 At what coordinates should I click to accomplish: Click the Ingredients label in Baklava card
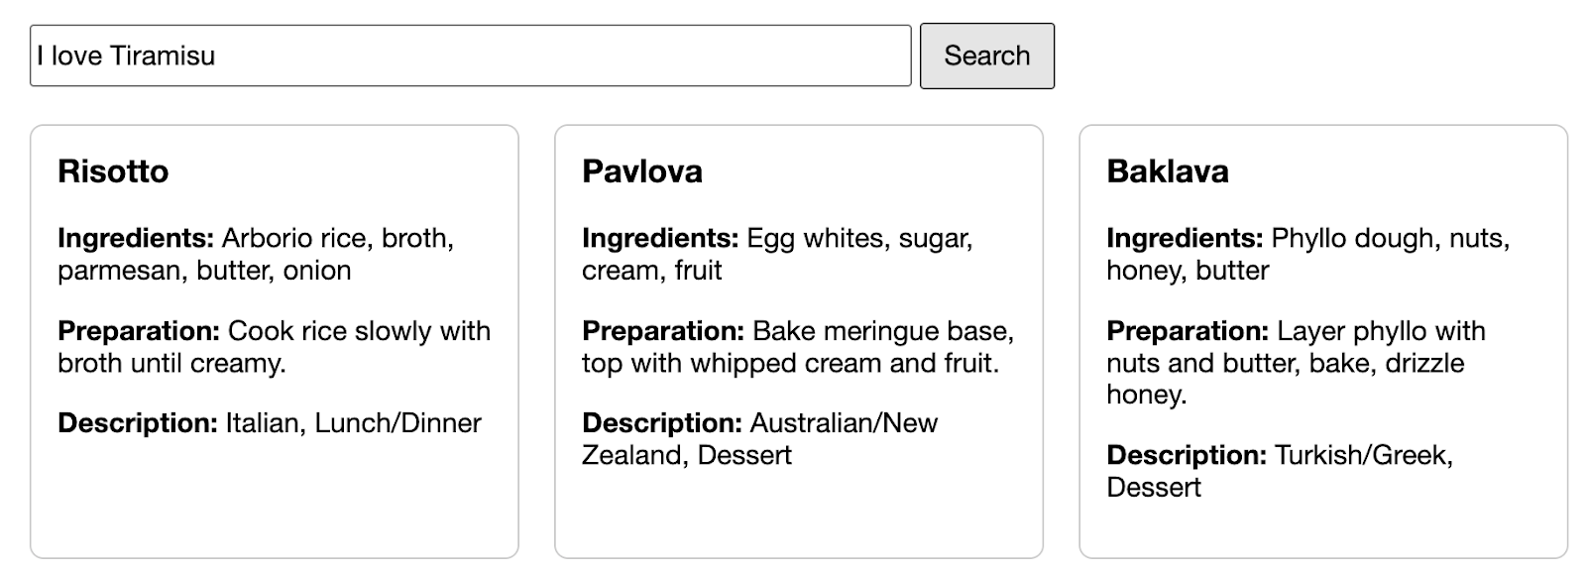(x=1185, y=238)
